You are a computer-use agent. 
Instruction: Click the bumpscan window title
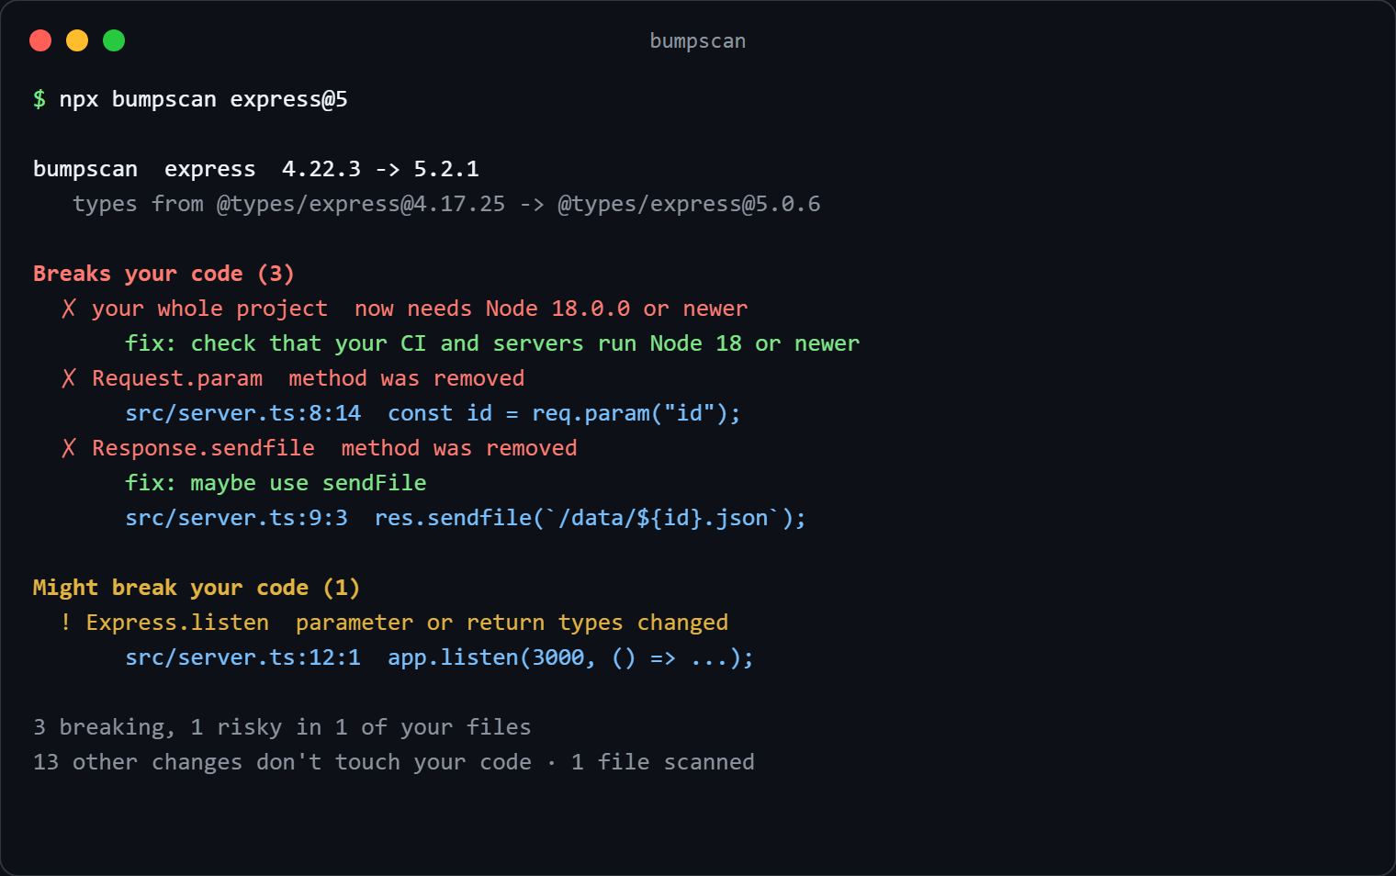click(697, 41)
